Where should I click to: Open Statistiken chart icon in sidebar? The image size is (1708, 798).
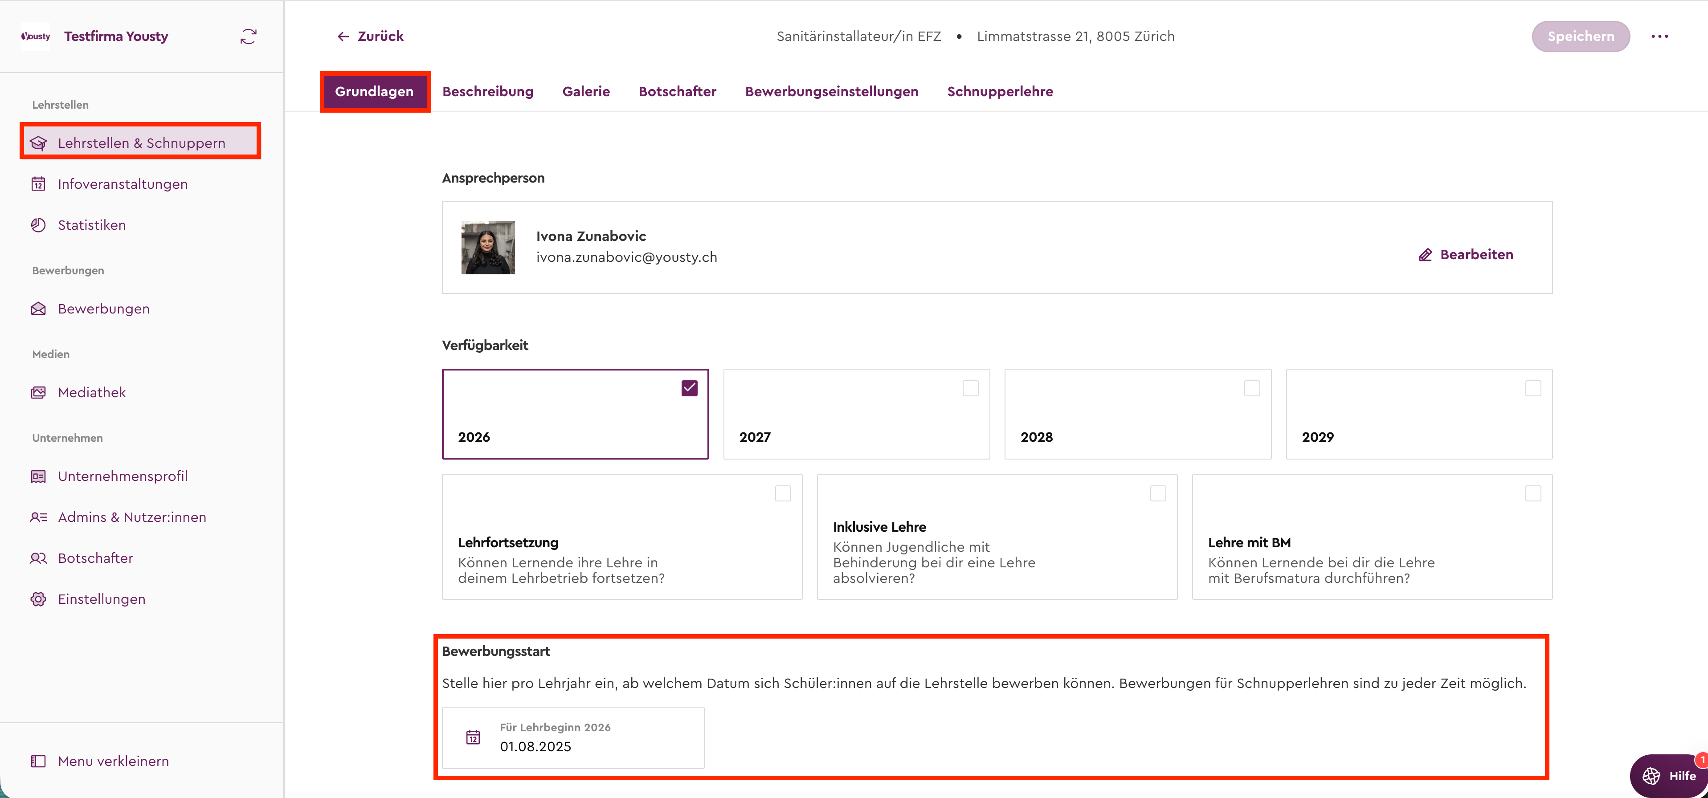[x=38, y=225]
